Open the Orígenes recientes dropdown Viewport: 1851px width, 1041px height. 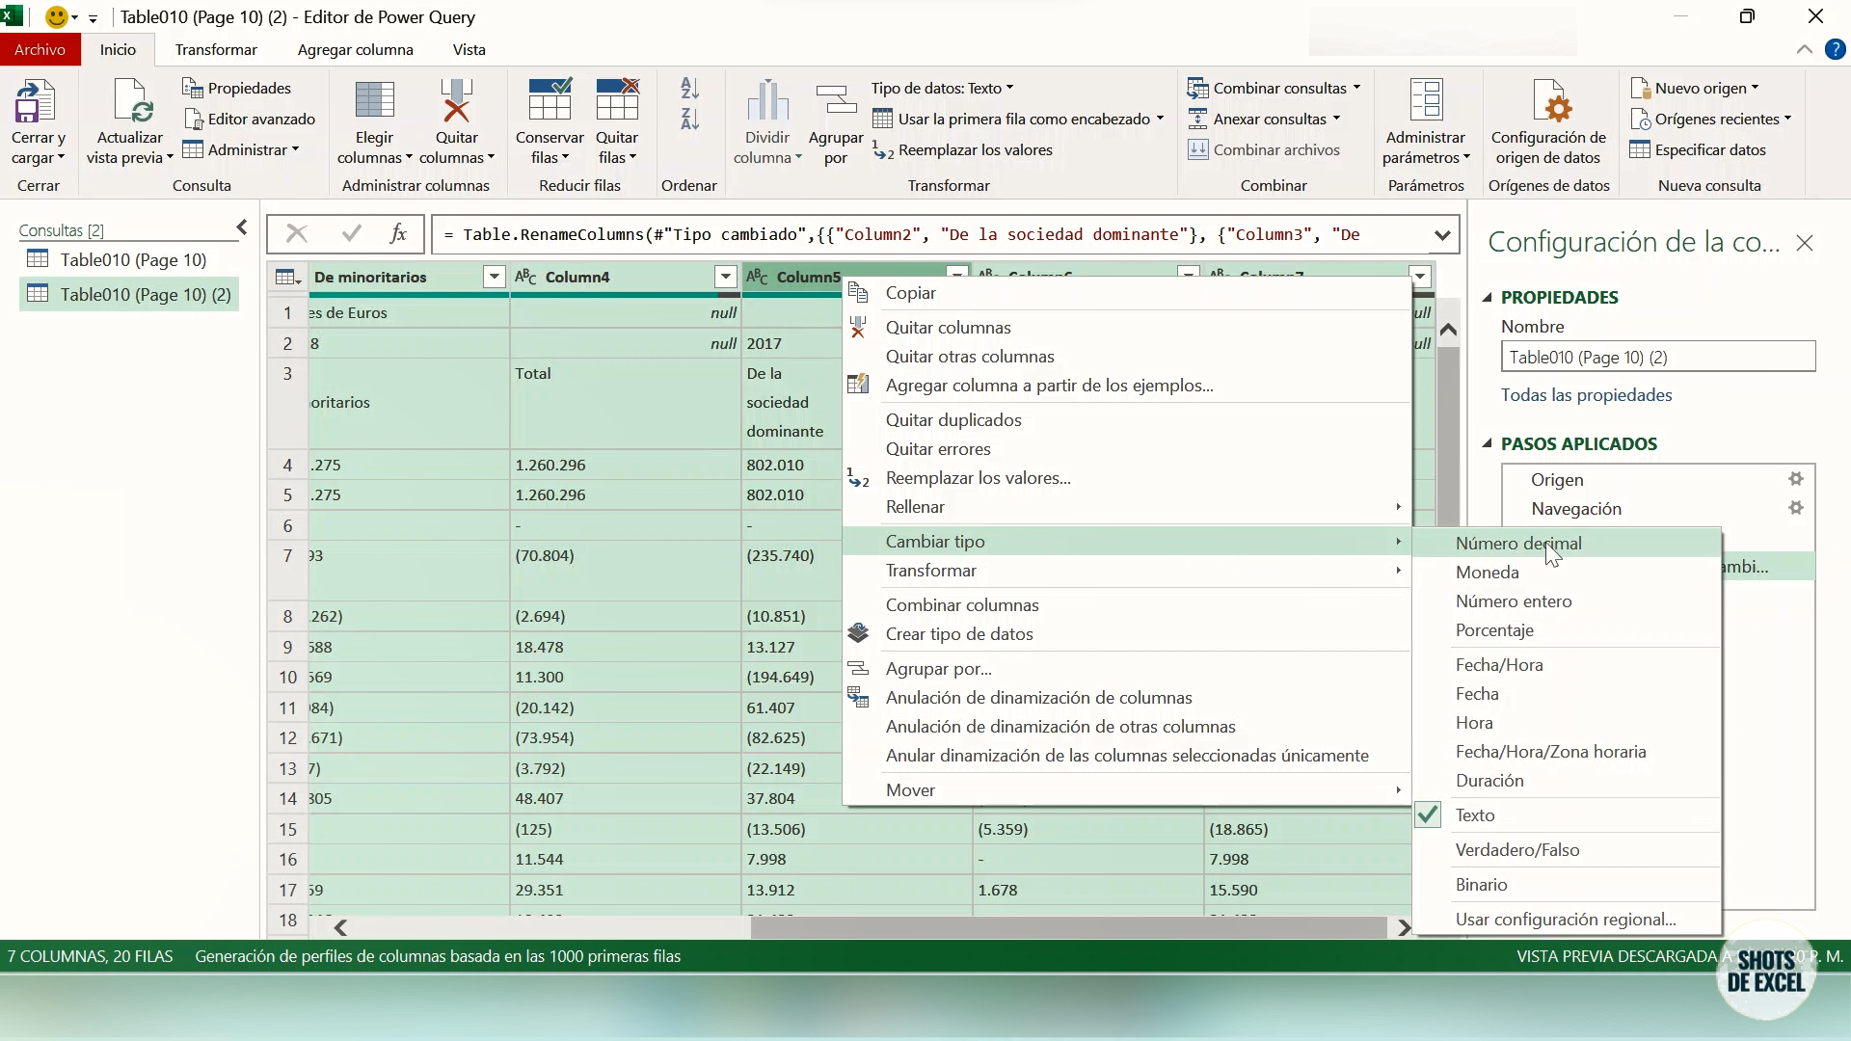(1710, 119)
